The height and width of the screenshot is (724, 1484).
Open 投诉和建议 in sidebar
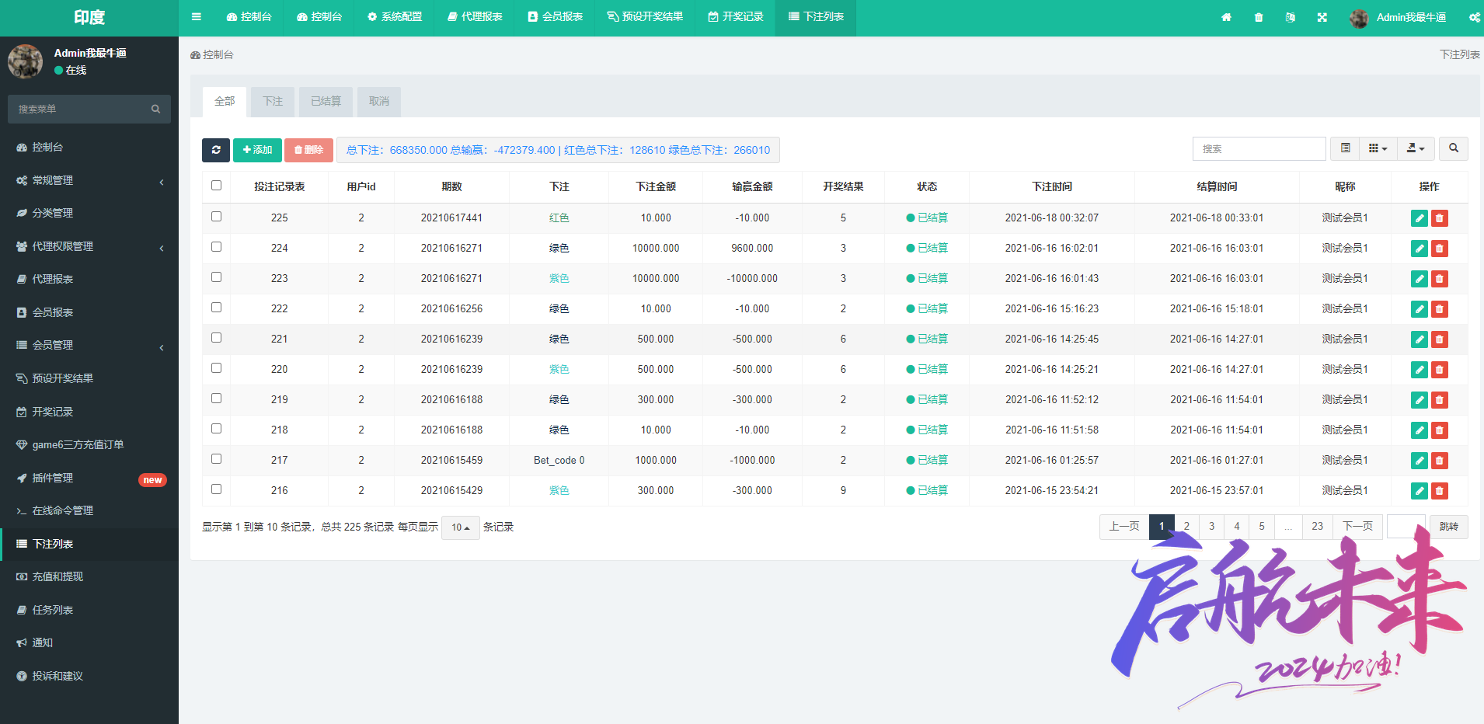point(89,676)
